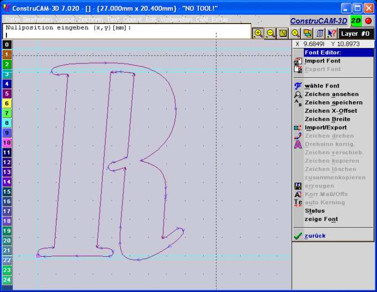Select layer 18 swatch
Viewport: 377px width, 292px height.
click(x=7, y=221)
